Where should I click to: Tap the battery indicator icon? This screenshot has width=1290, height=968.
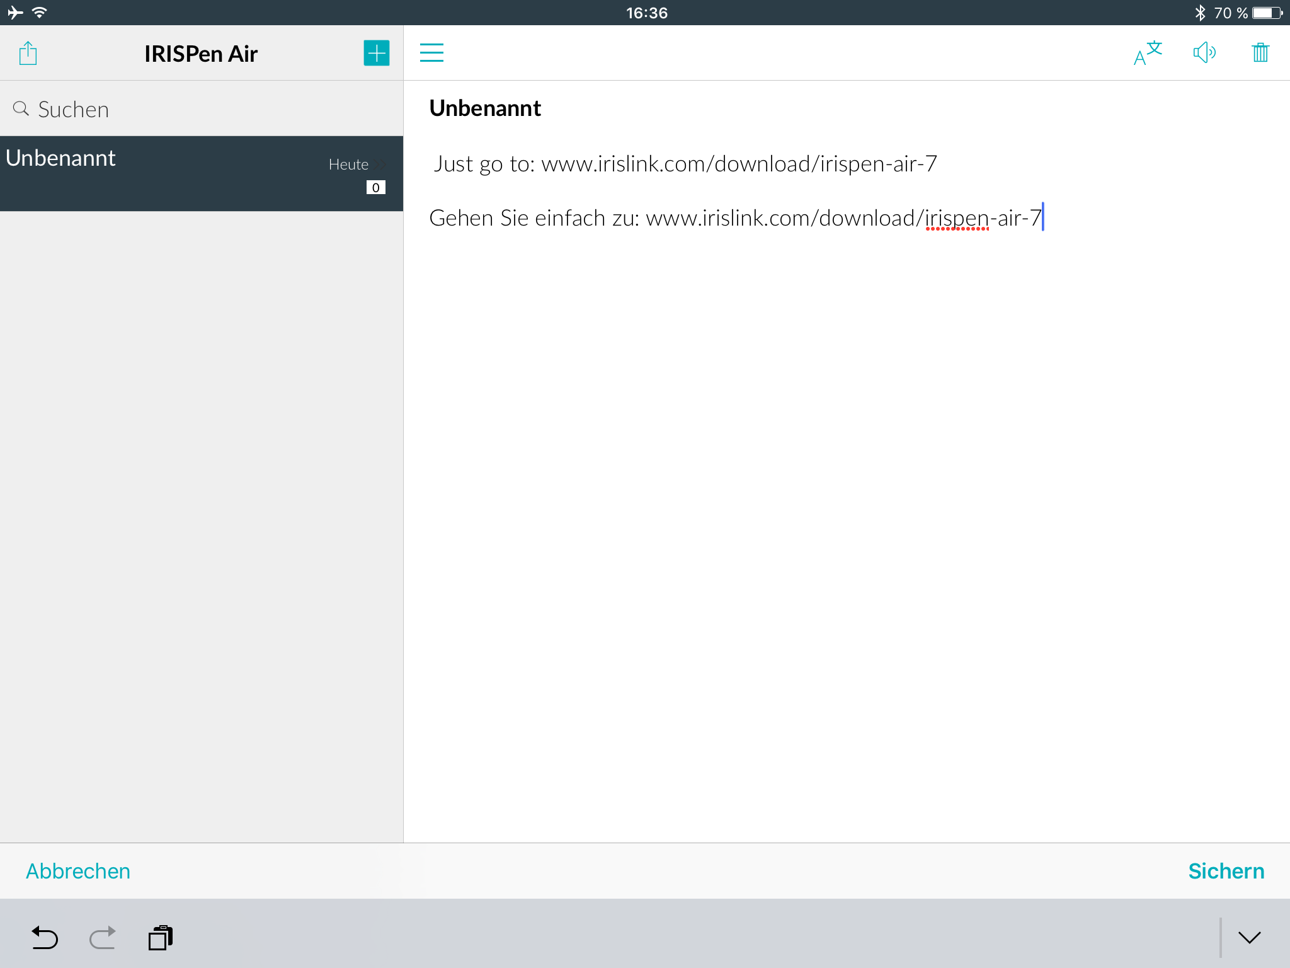[1267, 13]
